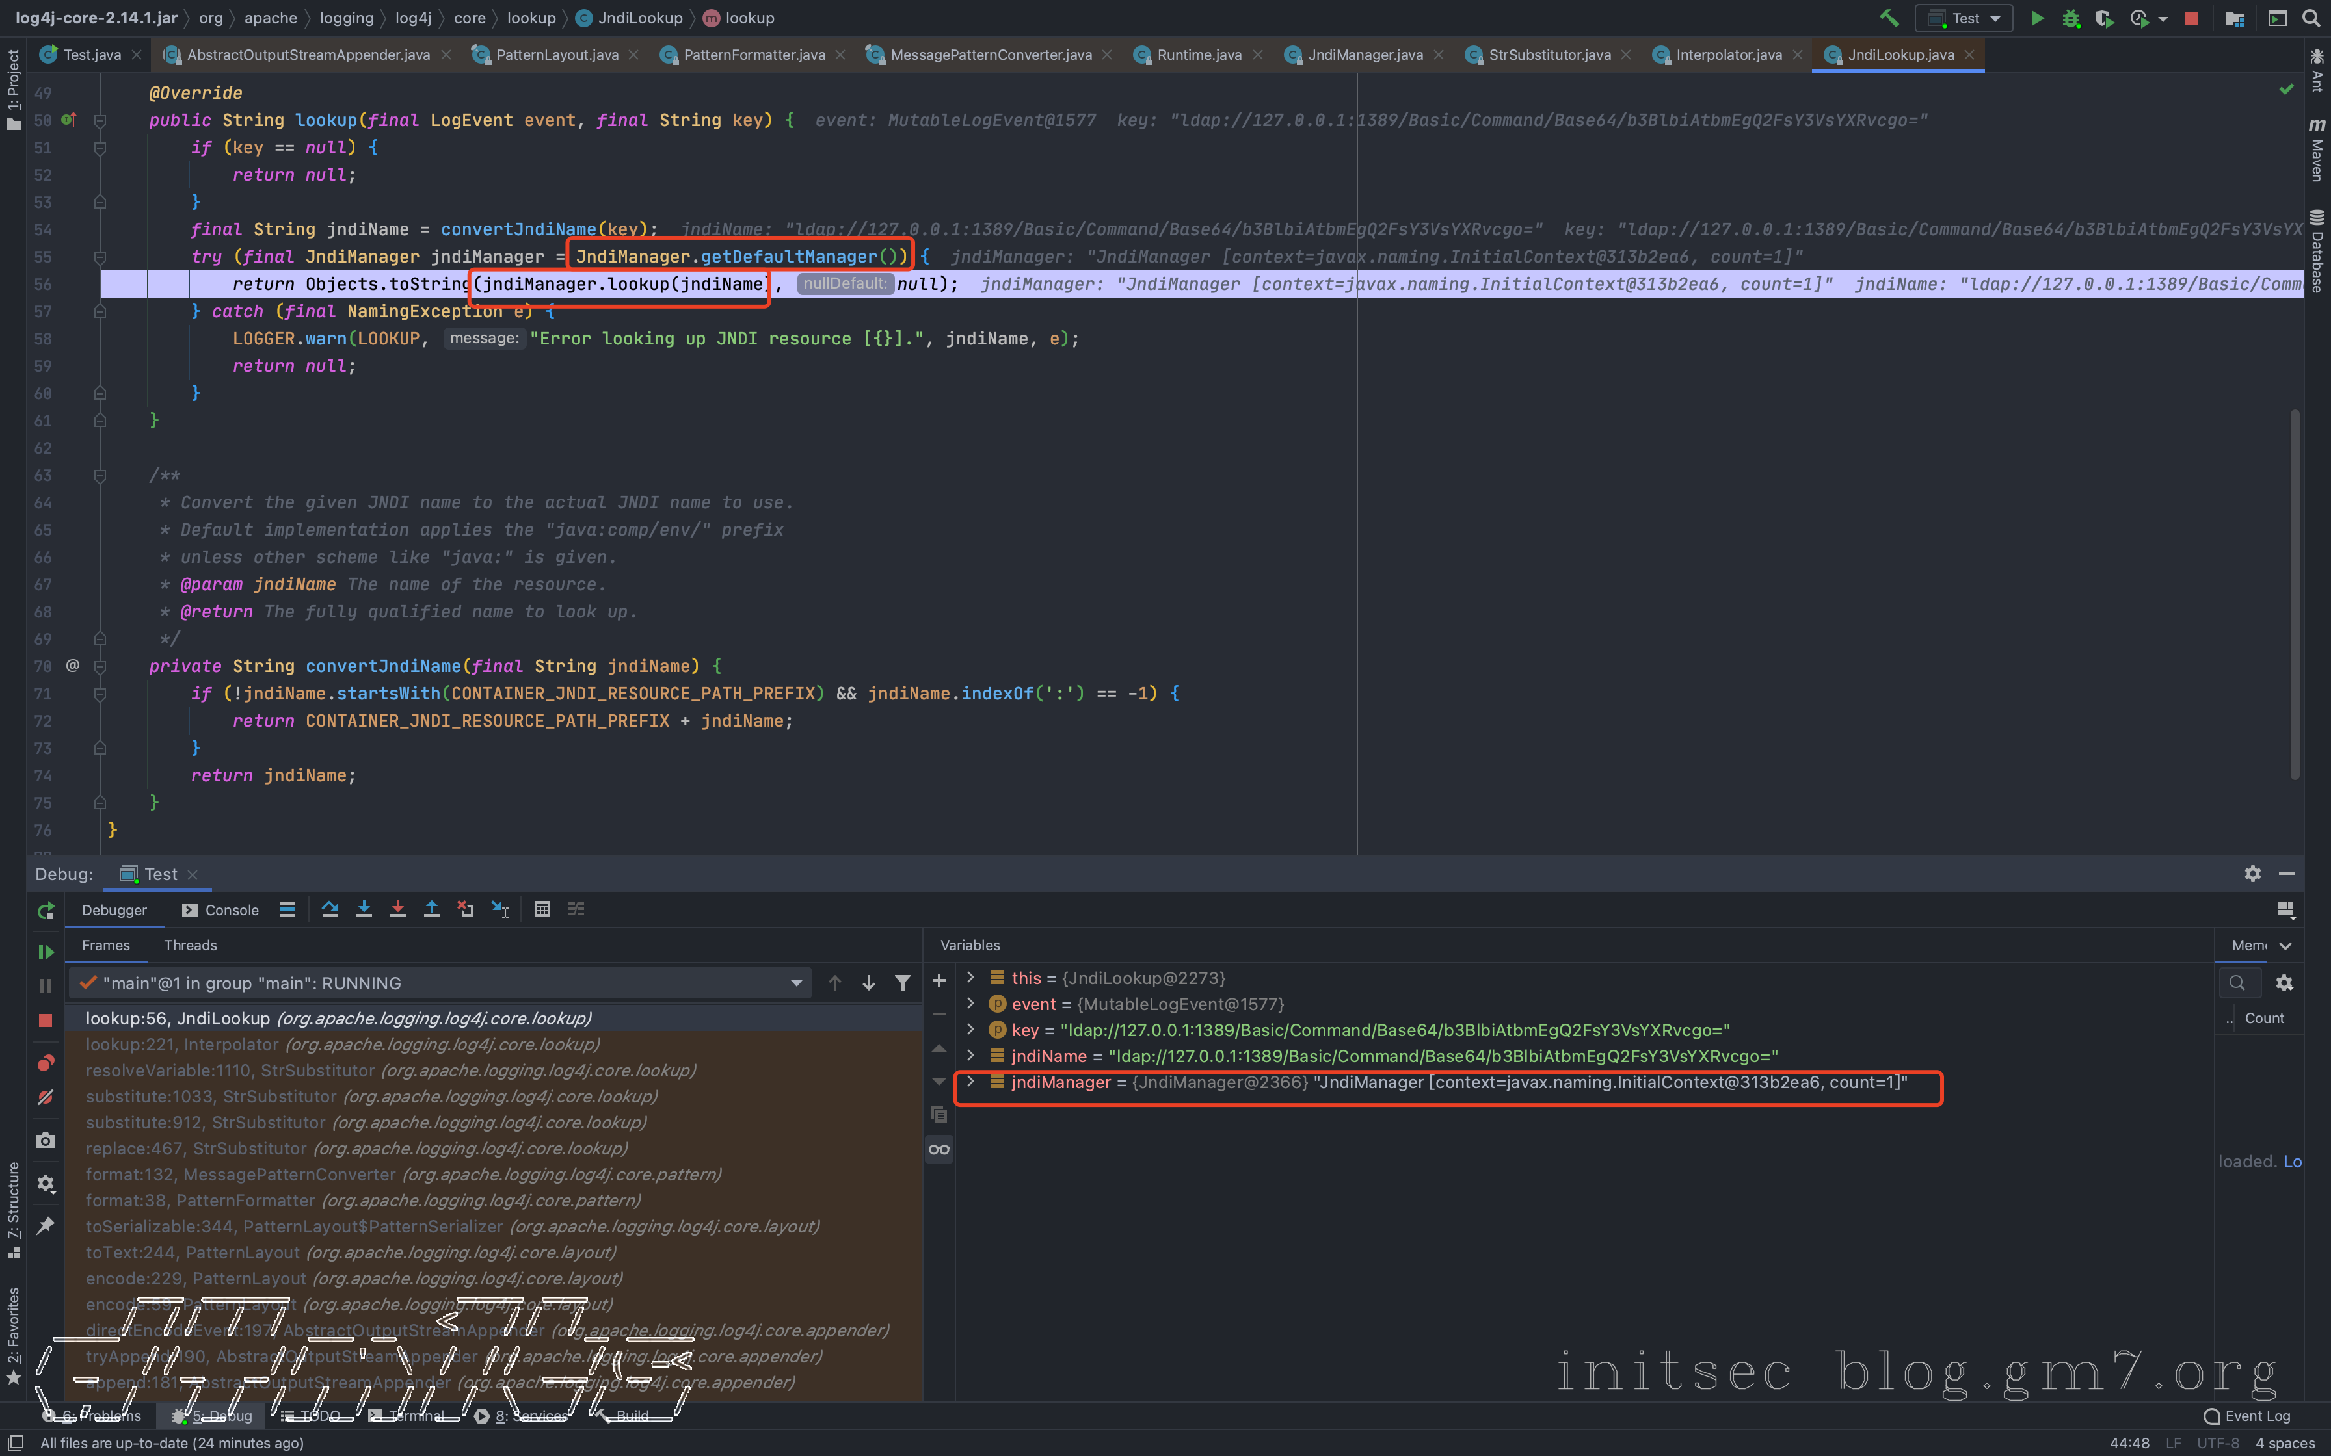The image size is (2331, 1456).
Task: Open the Evaluate Expression calculator icon
Action: point(542,909)
